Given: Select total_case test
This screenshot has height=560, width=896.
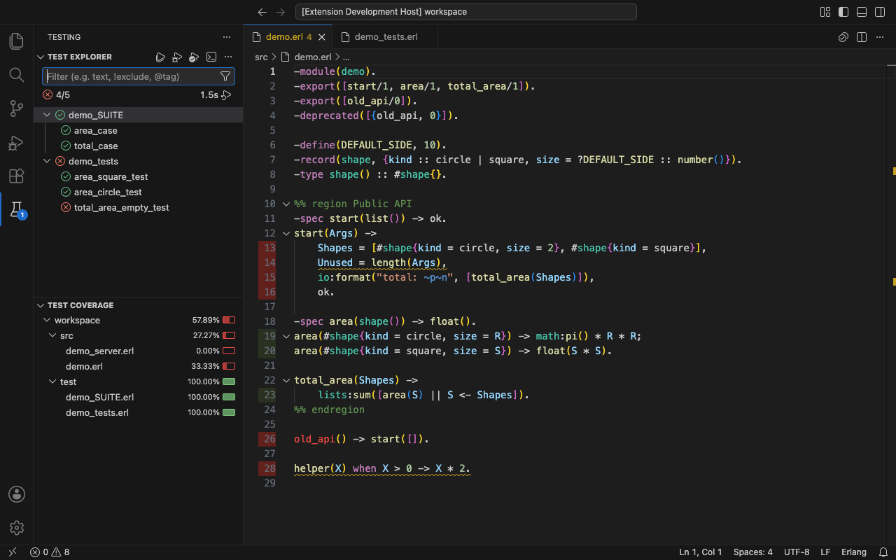Looking at the screenshot, I should (x=139, y=146).
